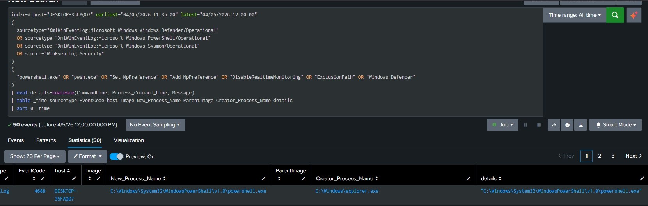Edit the ParentImage column with the pencil icon
Screen dimensions: 648x206
pos(304,178)
